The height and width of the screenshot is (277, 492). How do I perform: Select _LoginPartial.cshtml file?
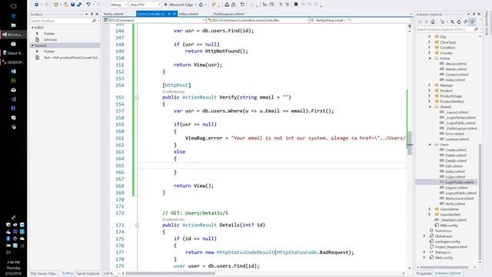tap(460, 118)
